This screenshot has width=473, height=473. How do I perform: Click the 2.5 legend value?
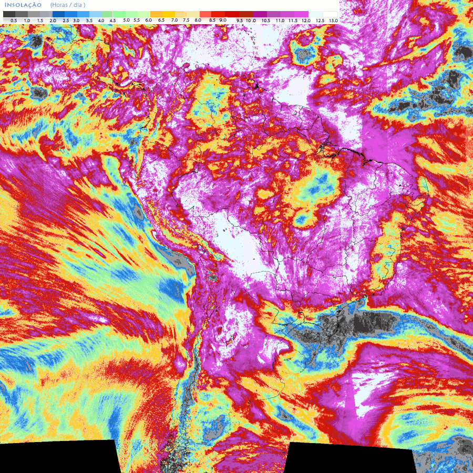66,20
